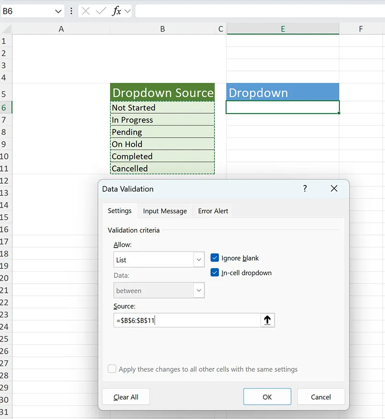Image resolution: width=385 pixels, height=419 pixels.
Task: Uncheck the Ignore blank checkbox
Action: (215, 258)
